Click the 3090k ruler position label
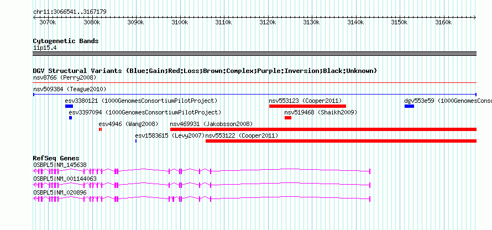Screen dimensions: 492x230 tap(136, 22)
